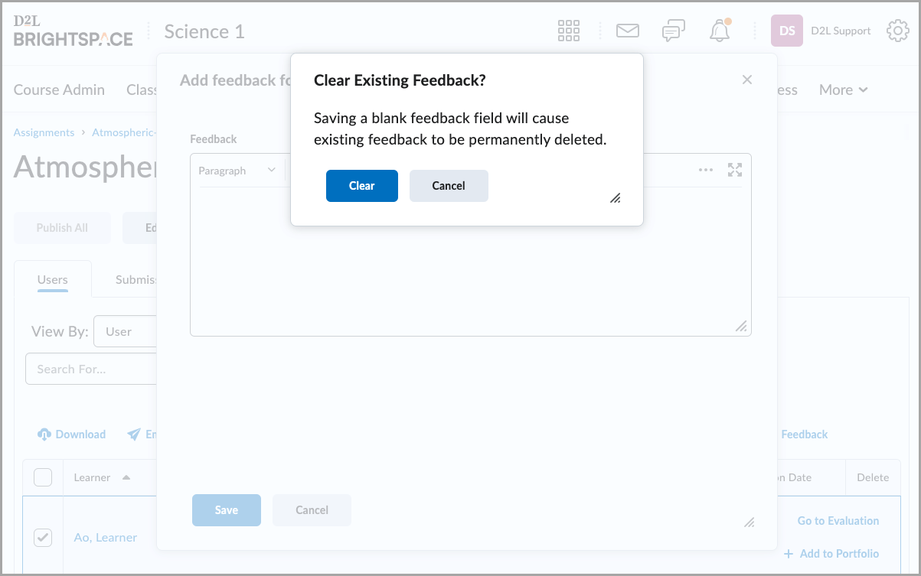Switch to the Users tab
Screen dimensions: 921x576
(x=53, y=280)
